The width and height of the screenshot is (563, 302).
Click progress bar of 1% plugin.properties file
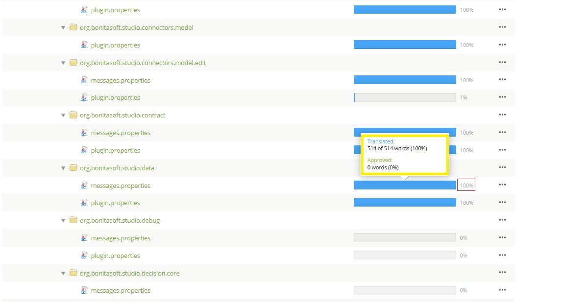(405, 97)
